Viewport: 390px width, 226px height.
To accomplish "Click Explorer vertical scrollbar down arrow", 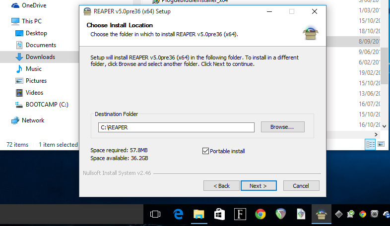I will coord(385,126).
